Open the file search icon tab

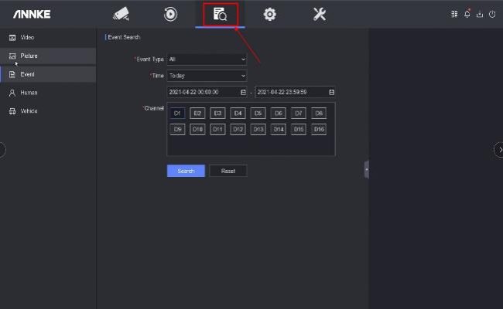(x=220, y=14)
